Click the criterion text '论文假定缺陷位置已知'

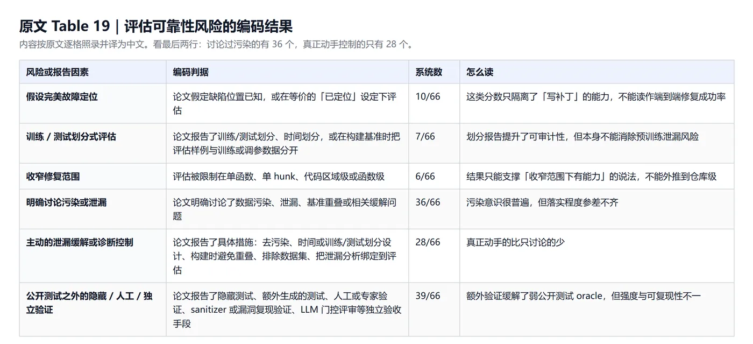[285, 103]
